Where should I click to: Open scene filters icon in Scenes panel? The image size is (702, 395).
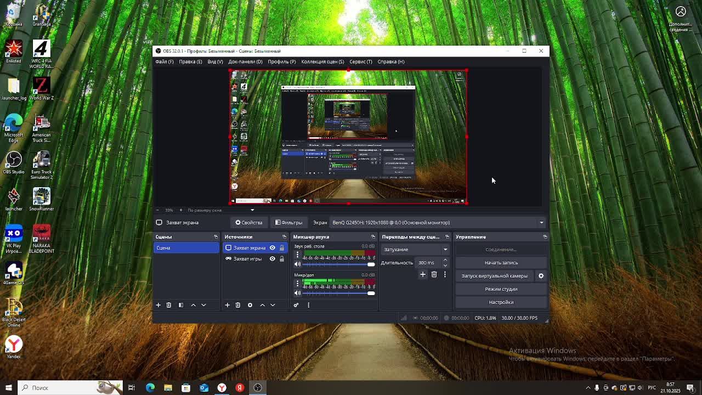tap(181, 305)
